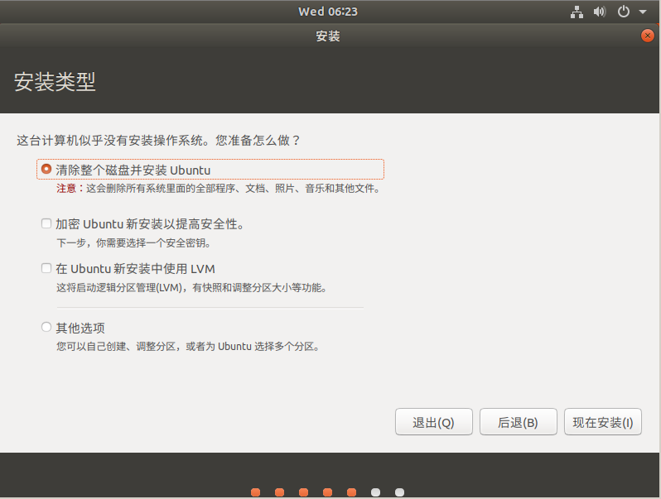Click the description 下一步，你需要选择一个安全密钥
The height and width of the screenshot is (499, 661).
(x=133, y=243)
